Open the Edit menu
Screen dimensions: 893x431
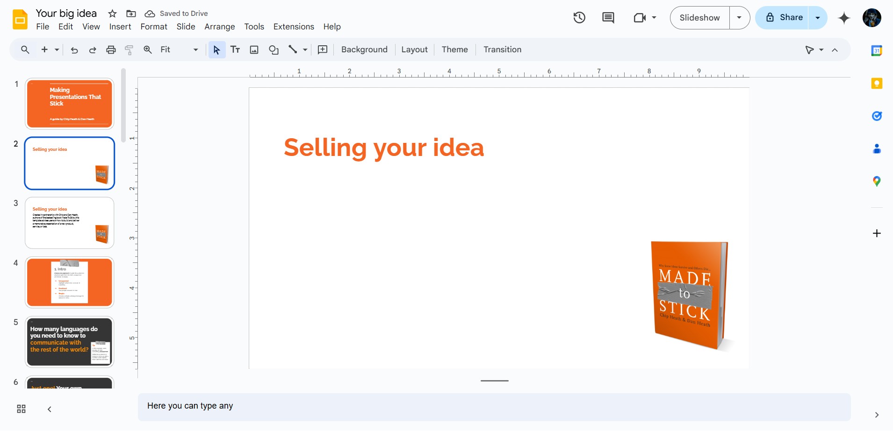[x=65, y=27]
